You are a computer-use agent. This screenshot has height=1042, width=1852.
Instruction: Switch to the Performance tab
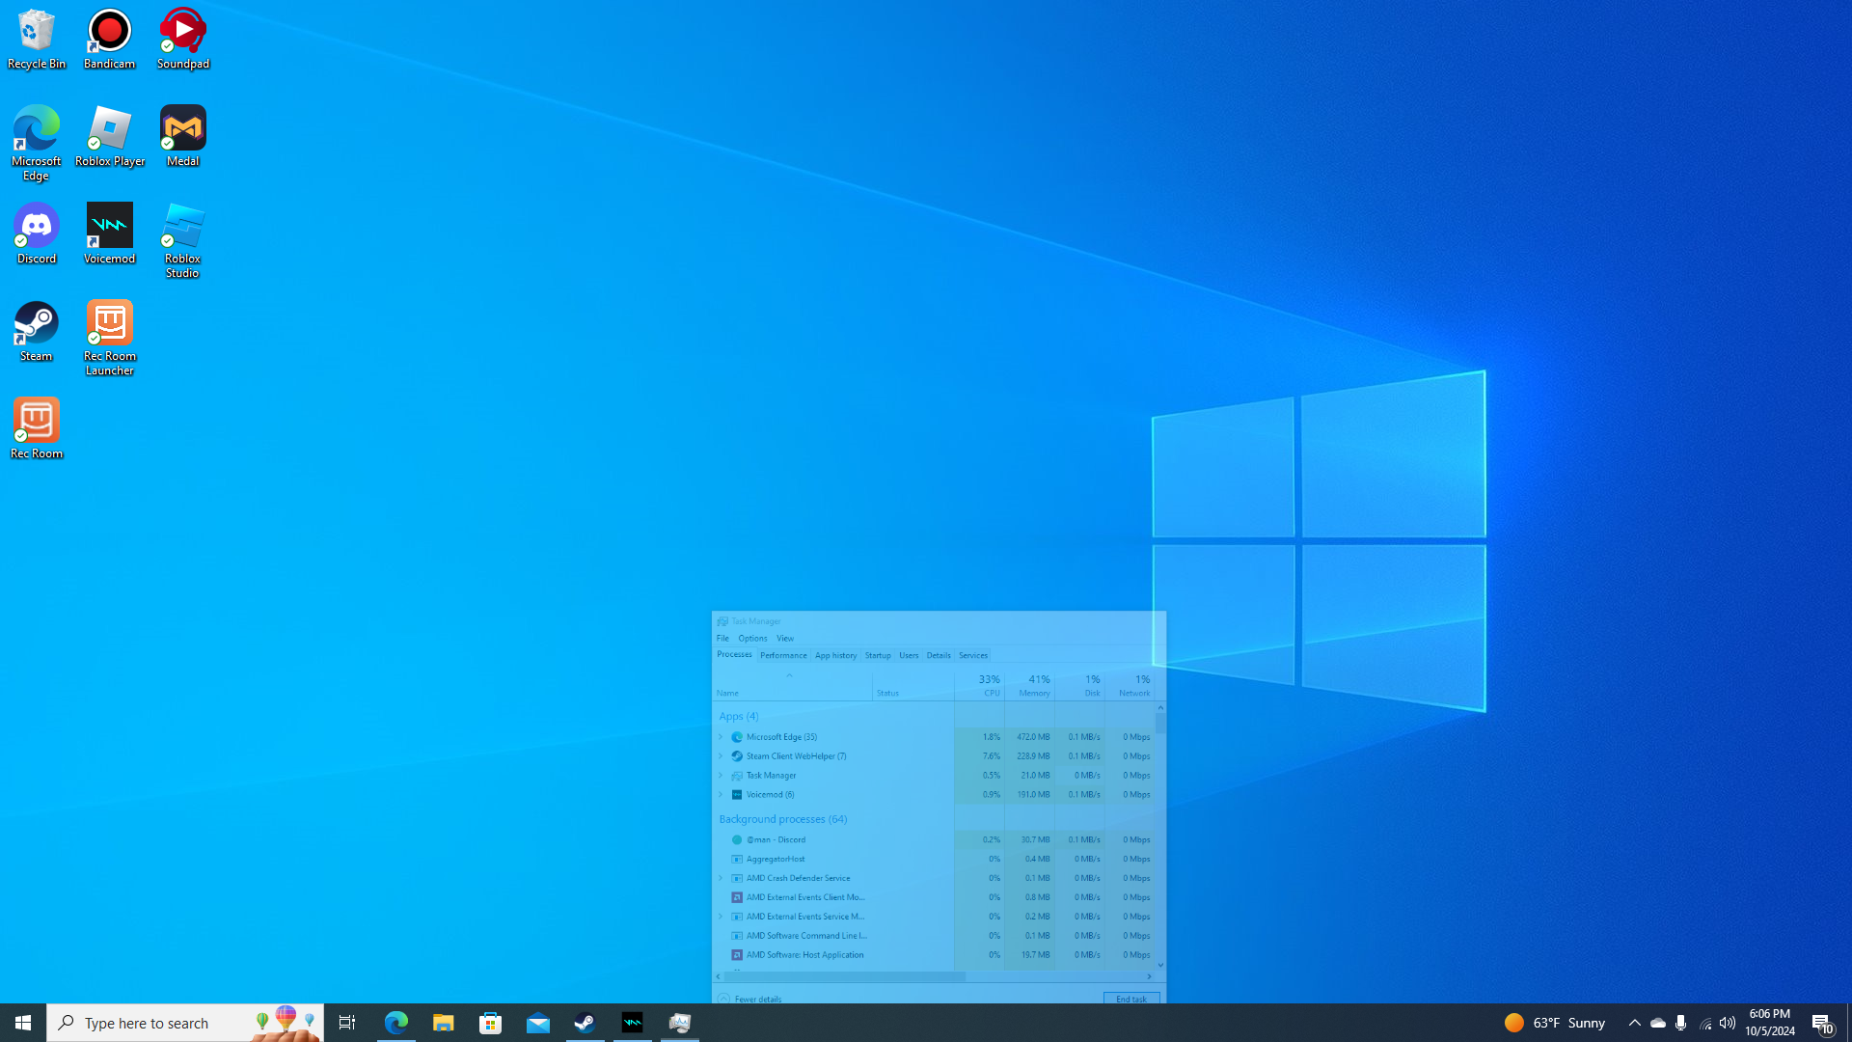click(783, 655)
